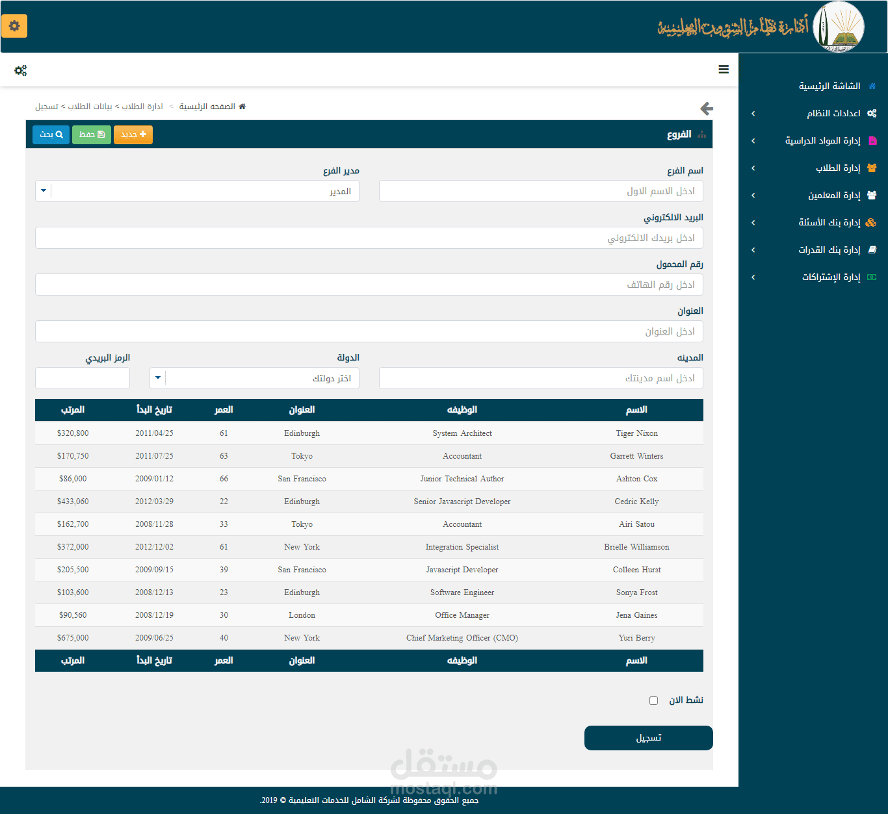This screenshot has width=888, height=814.
Task: Sort by top الاسم column header
Action: (636, 410)
